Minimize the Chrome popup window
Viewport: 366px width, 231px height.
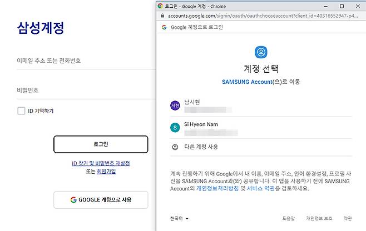[326, 6]
